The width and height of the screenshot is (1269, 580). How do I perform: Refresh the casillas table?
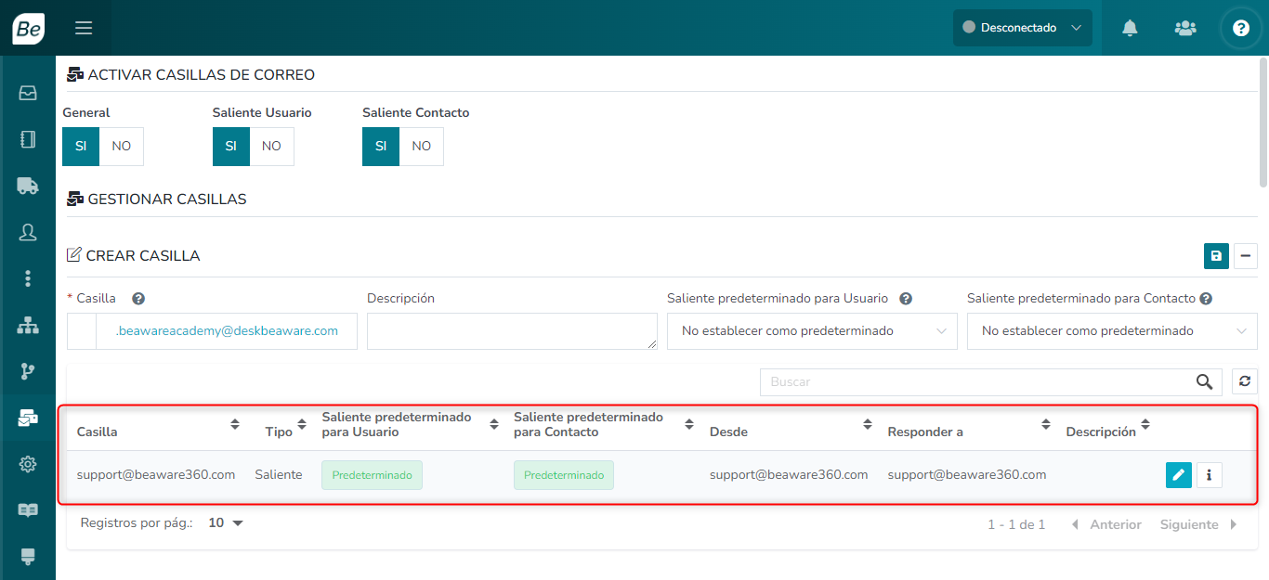tap(1245, 381)
